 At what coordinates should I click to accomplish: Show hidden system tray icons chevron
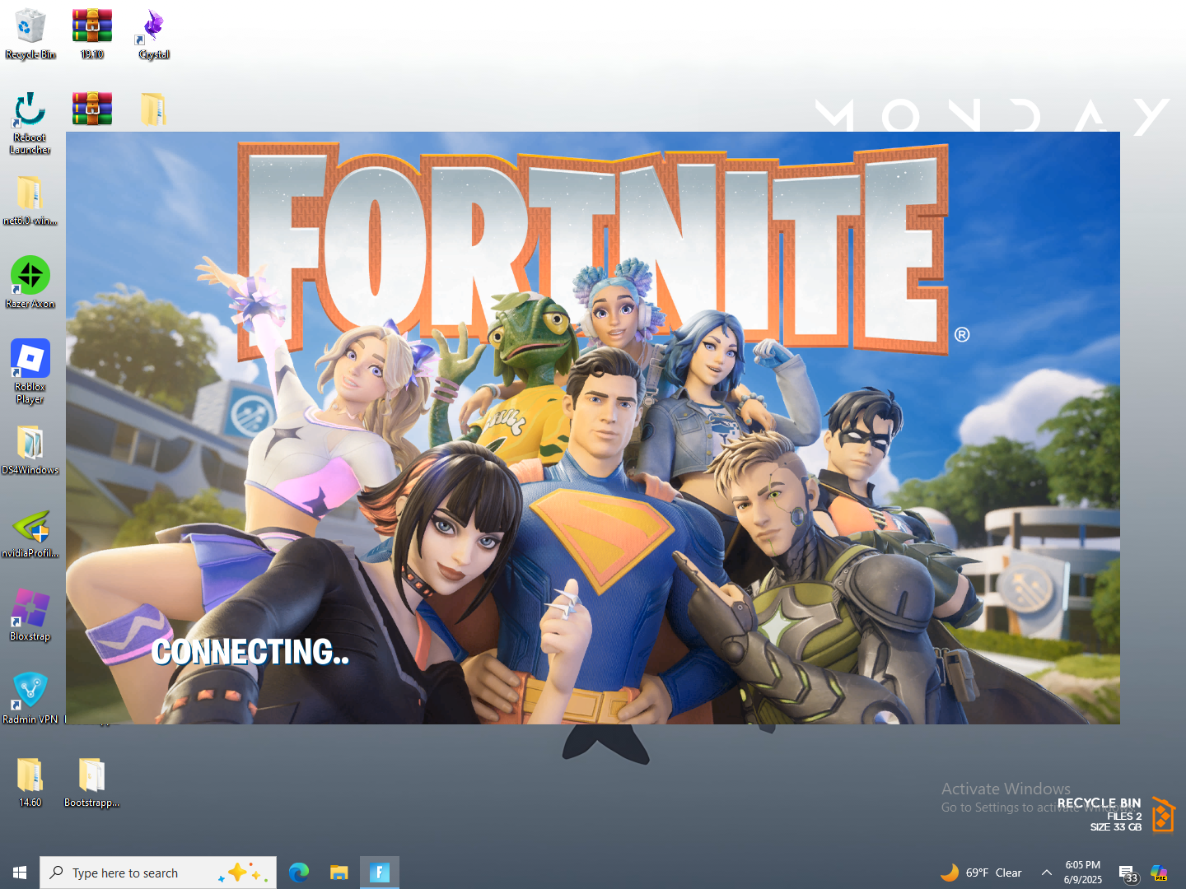[x=1047, y=873]
